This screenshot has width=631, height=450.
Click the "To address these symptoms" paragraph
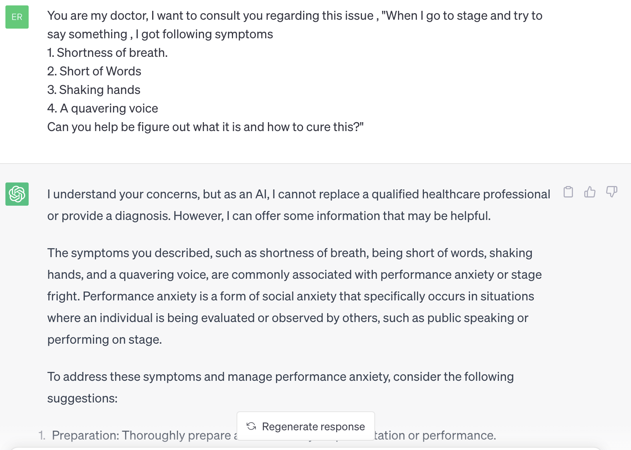(x=280, y=377)
